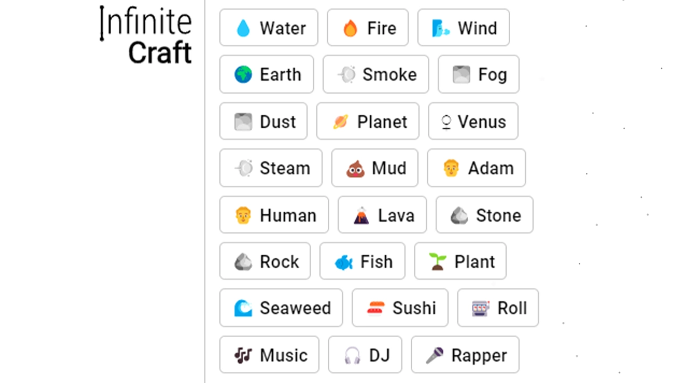This screenshot has height=383, width=681.
Task: Click the musical notes icon on Music
Action: click(243, 354)
